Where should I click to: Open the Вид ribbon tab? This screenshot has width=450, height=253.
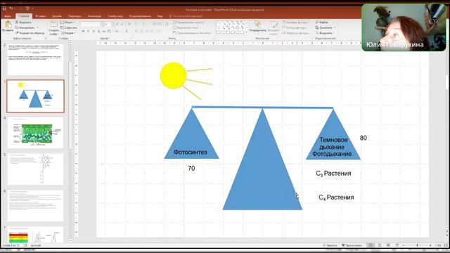click(160, 16)
